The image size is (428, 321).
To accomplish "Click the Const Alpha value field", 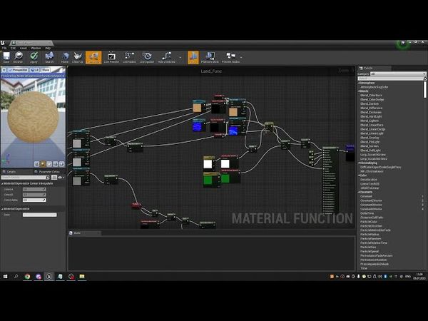I will [34, 200].
